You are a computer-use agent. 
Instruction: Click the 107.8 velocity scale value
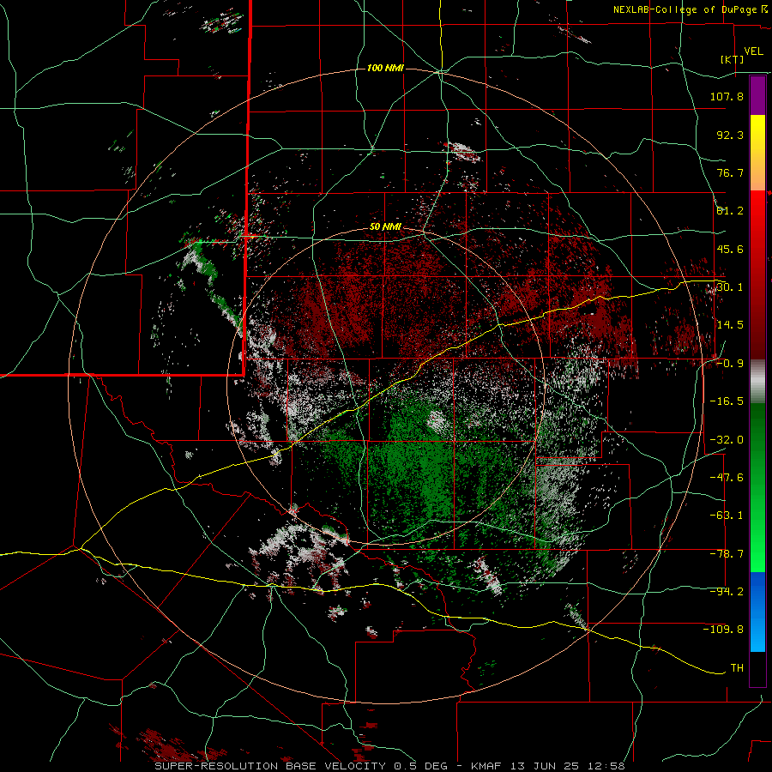[x=727, y=96]
